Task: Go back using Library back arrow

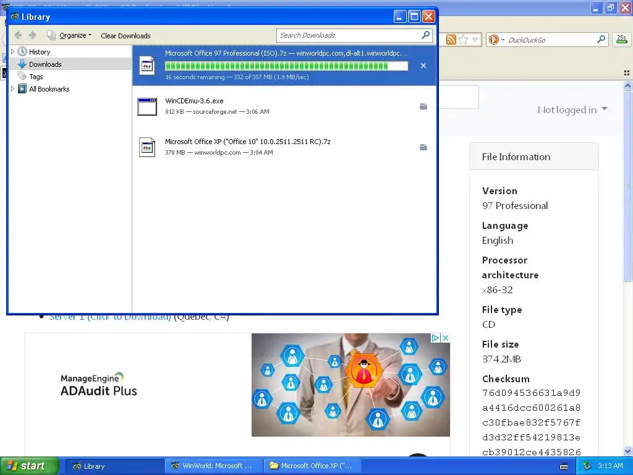Action: [18, 35]
